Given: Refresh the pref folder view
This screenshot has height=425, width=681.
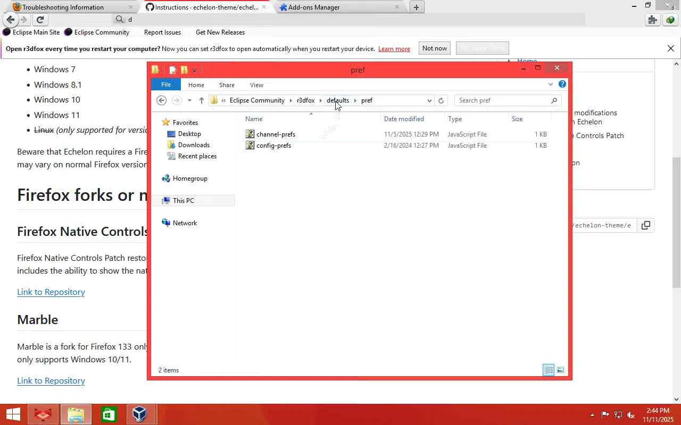Looking at the screenshot, I should pos(441,100).
